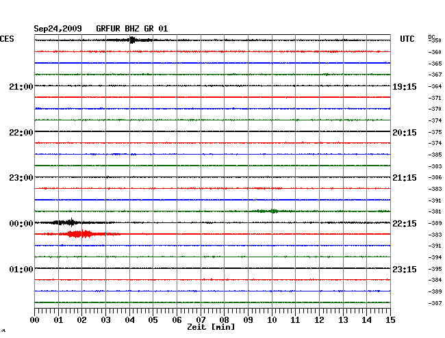Viewport: 445px width, 338px height.
Task: Click minute tick label 11 on time axis
Action: (295, 320)
